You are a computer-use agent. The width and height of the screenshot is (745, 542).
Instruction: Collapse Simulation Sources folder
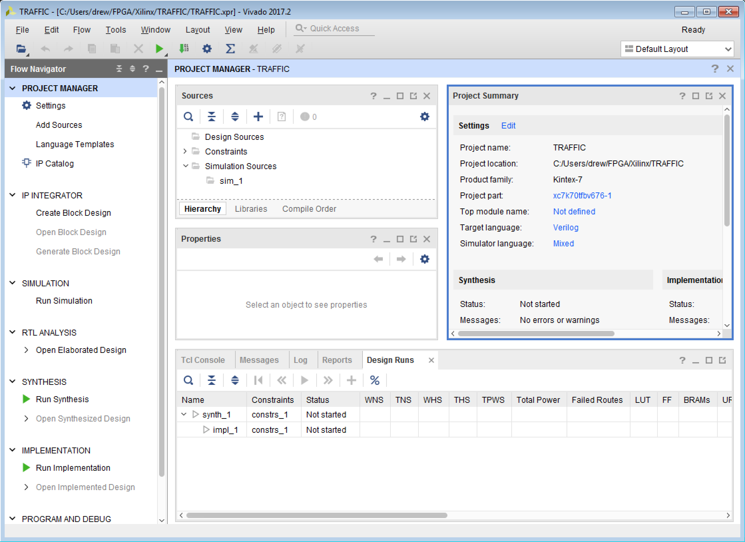[185, 166]
